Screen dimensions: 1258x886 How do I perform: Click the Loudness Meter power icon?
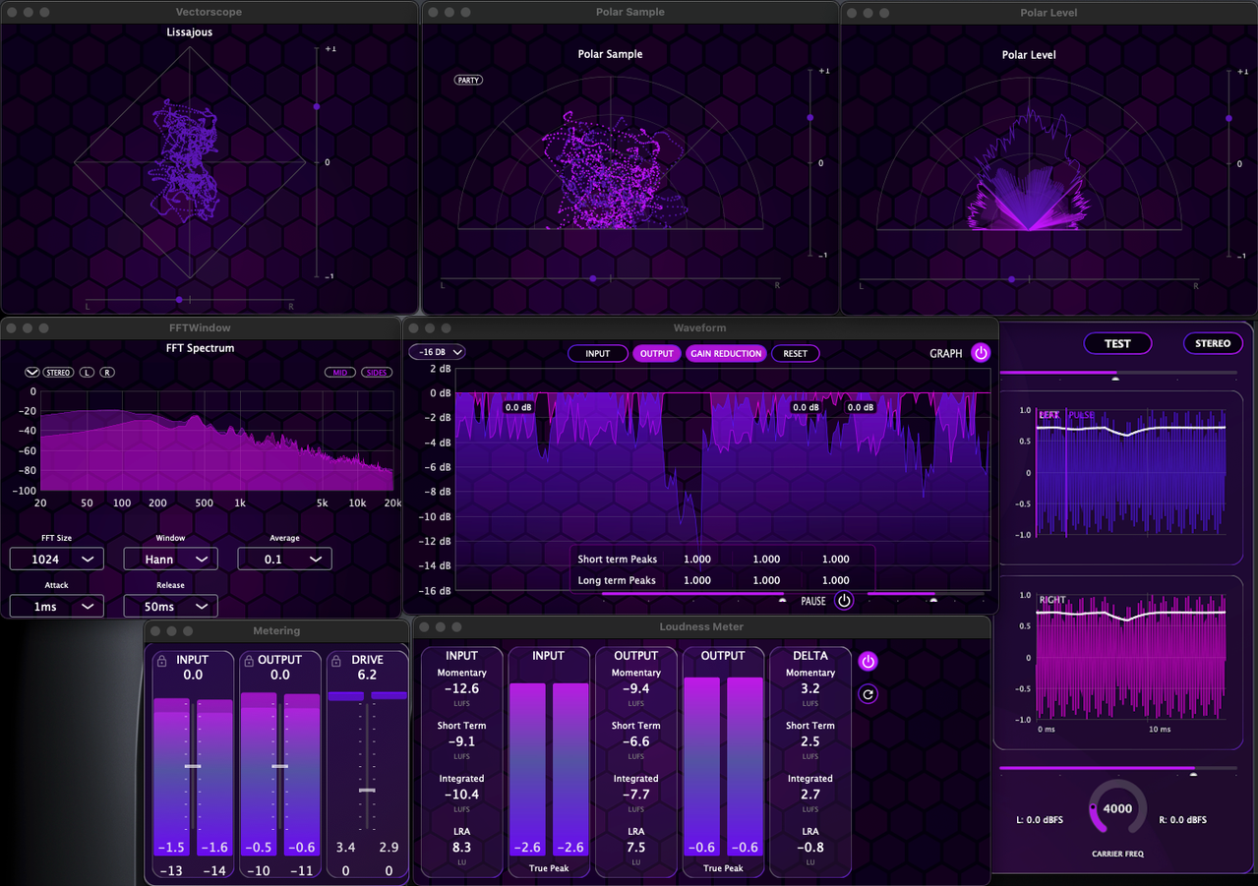[868, 662]
